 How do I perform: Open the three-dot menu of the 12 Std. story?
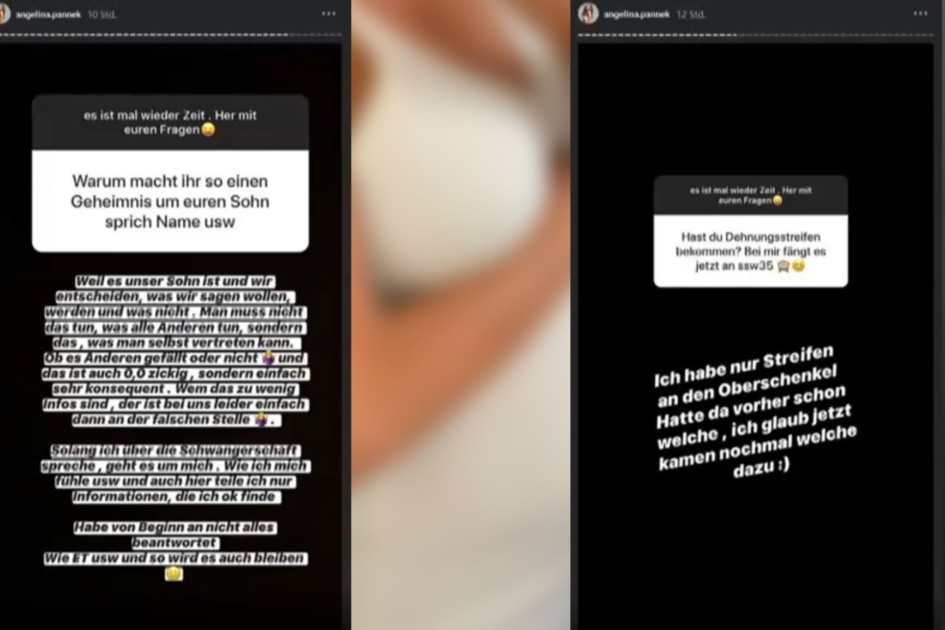pyautogui.click(x=920, y=14)
